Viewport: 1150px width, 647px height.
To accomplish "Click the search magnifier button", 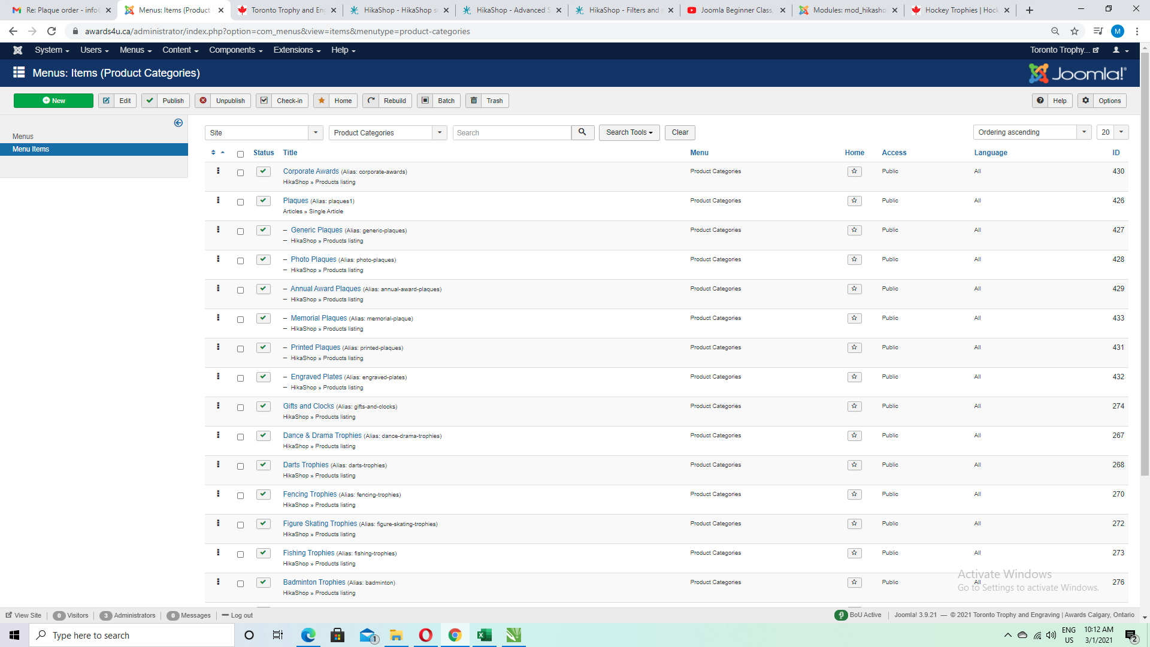I will pyautogui.click(x=582, y=132).
